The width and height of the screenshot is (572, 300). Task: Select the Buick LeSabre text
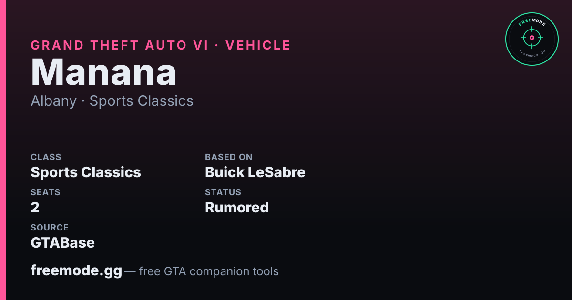tap(255, 172)
